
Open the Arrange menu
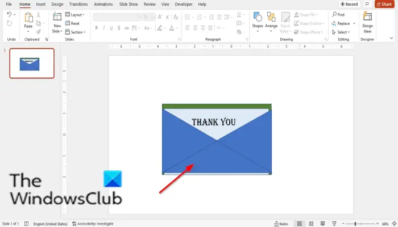point(271,22)
